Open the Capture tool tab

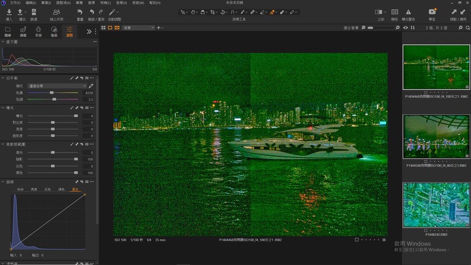coord(23,31)
